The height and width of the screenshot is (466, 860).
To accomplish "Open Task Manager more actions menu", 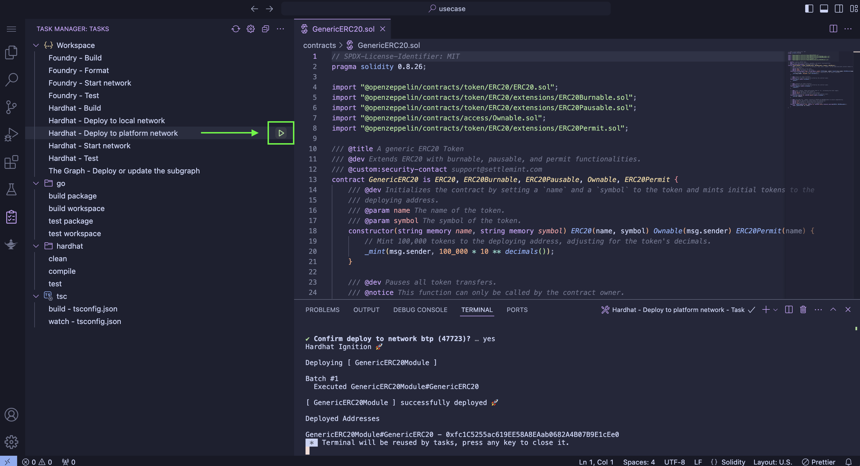I will 280,29.
